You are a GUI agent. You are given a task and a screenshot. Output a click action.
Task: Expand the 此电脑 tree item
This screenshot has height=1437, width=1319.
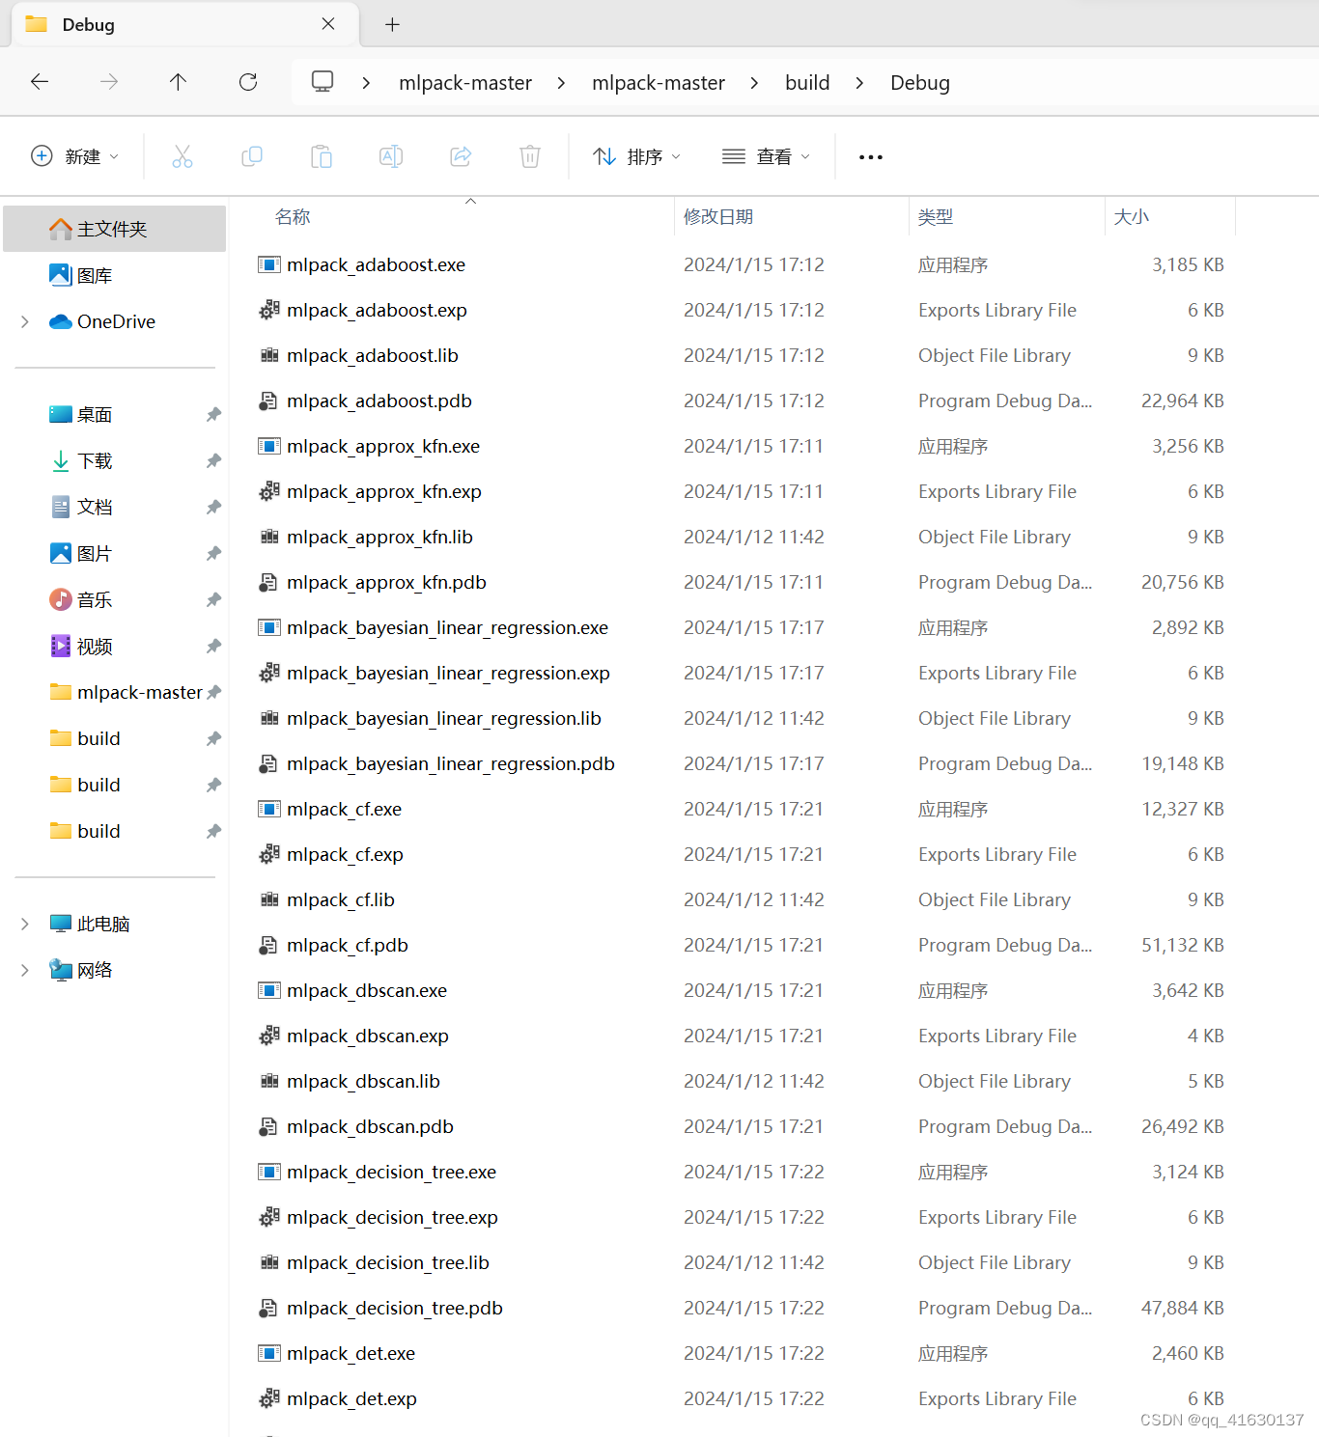pos(24,923)
